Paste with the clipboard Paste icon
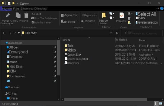Viewport: 164px width, 106px height. [x=26, y=17]
